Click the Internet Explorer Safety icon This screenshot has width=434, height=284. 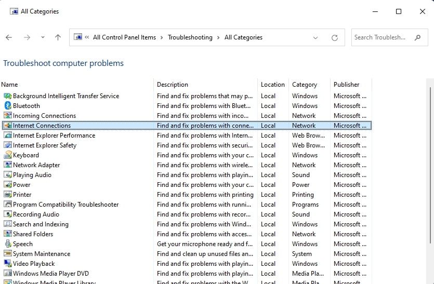click(x=7, y=145)
